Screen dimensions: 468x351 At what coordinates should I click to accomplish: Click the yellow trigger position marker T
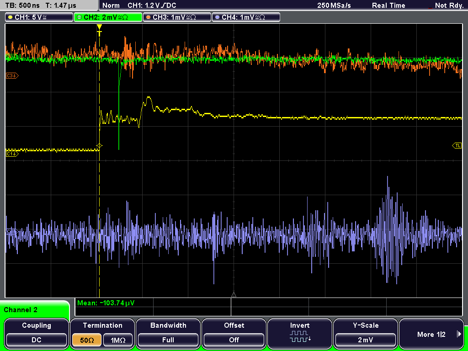(x=99, y=30)
